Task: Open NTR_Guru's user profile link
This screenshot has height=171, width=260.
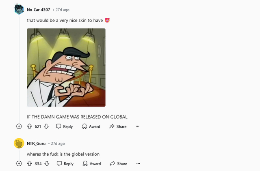Action: click(36, 143)
